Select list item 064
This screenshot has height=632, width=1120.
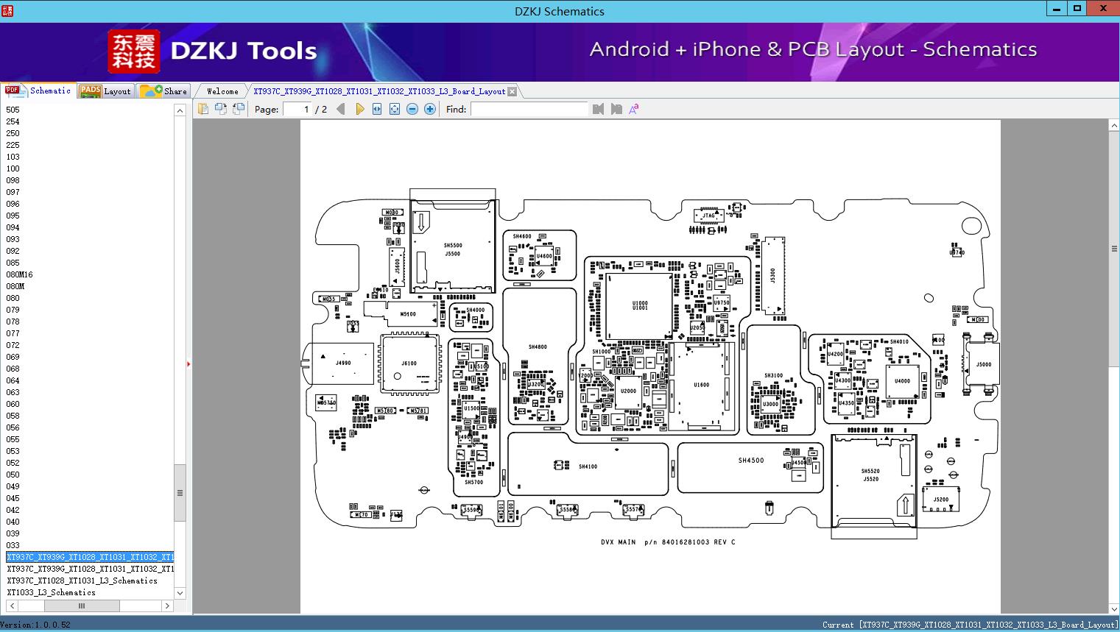tap(13, 380)
